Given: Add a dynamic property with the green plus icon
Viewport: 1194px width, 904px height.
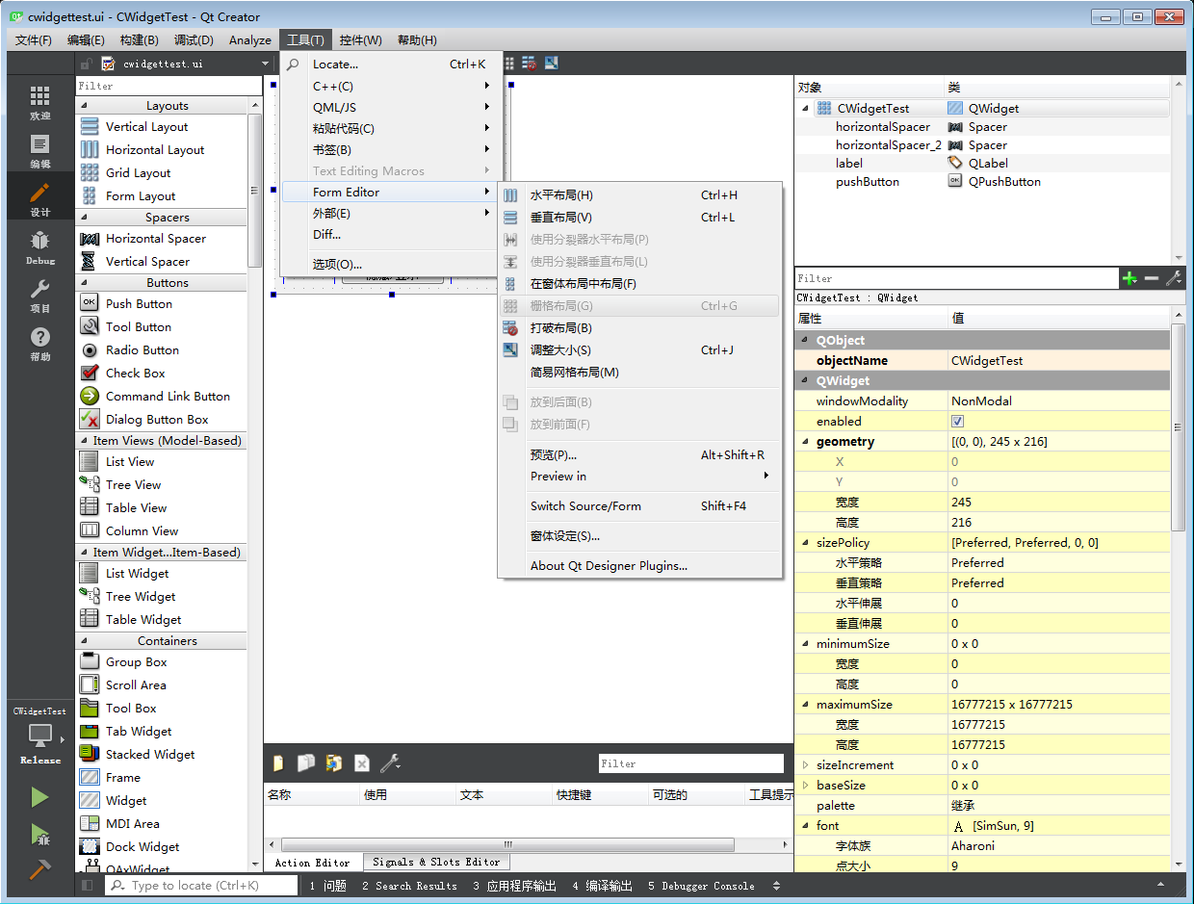Looking at the screenshot, I should pyautogui.click(x=1129, y=278).
